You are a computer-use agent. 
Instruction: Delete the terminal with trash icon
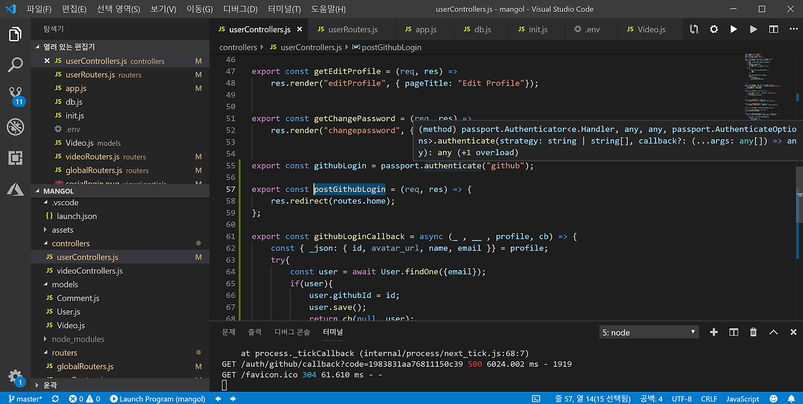click(x=753, y=332)
